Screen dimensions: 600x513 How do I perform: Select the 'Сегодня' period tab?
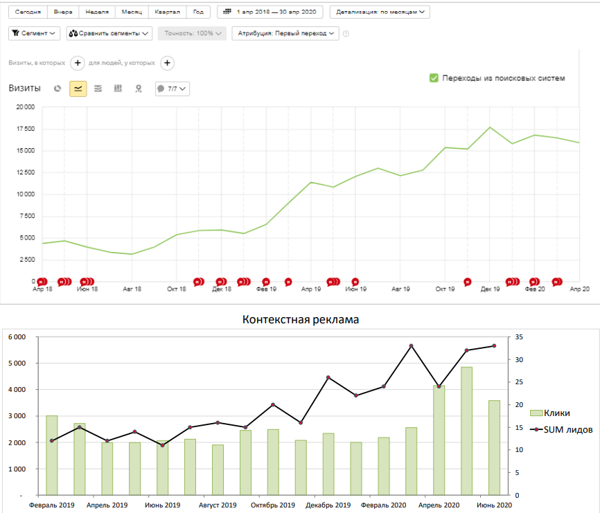tap(28, 12)
